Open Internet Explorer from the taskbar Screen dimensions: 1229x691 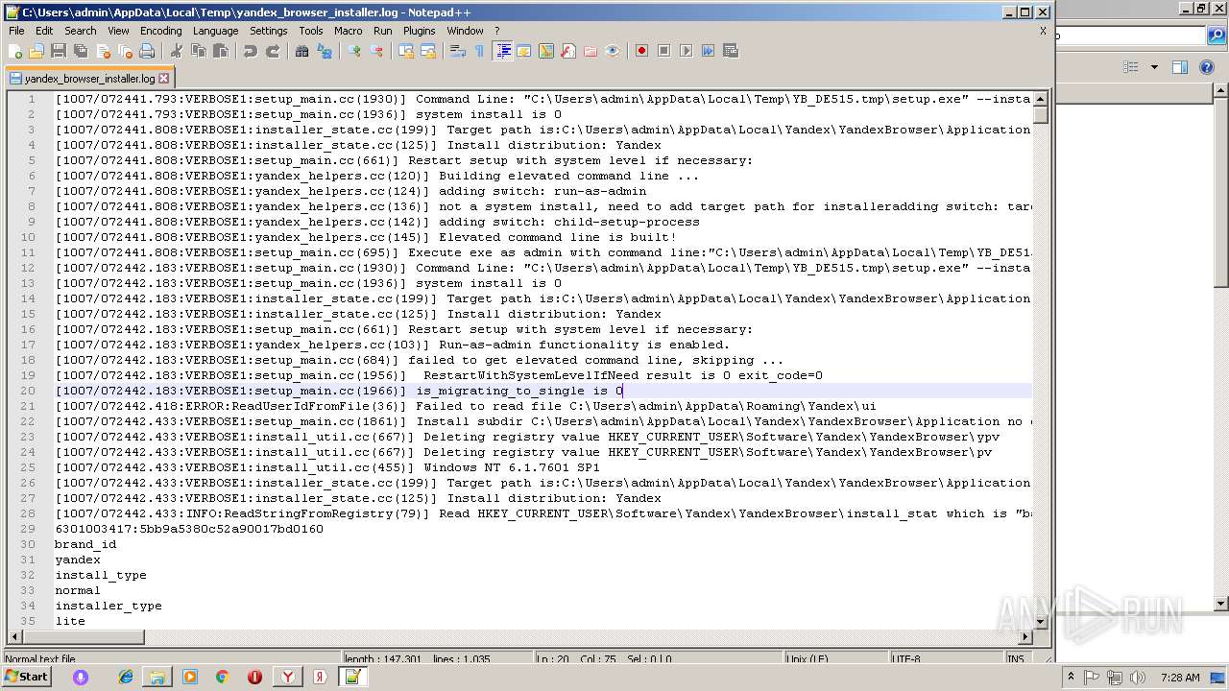pos(126,677)
